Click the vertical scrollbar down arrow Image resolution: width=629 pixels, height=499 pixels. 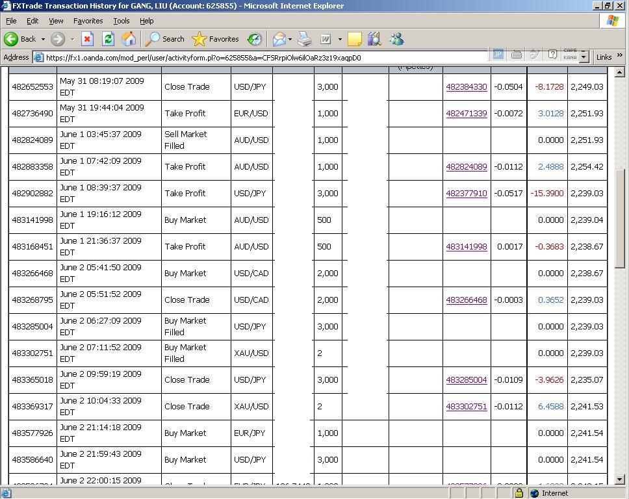point(620,480)
